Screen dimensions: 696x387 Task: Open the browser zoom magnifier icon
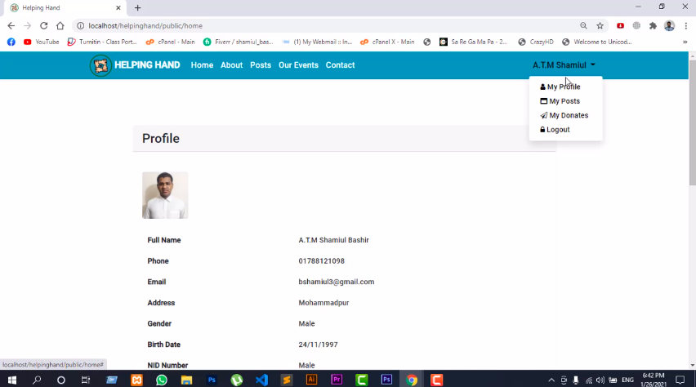tap(583, 26)
